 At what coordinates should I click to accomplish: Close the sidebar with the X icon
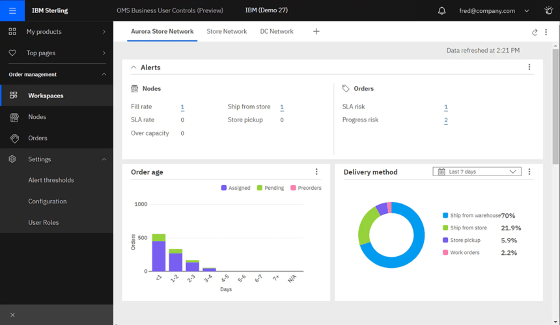point(12,315)
